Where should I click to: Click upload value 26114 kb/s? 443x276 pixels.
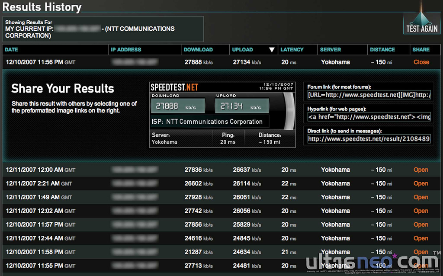click(x=247, y=183)
